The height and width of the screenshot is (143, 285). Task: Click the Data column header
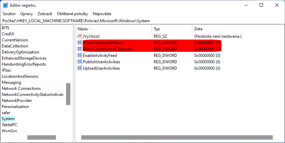pos(198,29)
